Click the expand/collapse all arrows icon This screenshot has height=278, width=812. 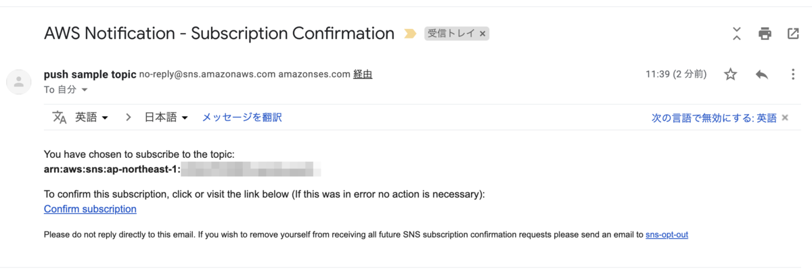pos(737,33)
